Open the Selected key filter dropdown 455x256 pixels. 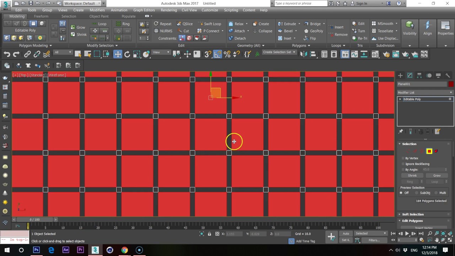pos(371,234)
